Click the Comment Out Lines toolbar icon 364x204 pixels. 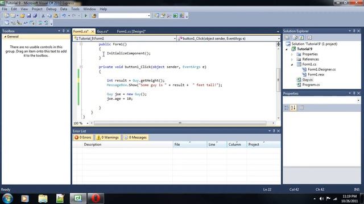coord(40,23)
